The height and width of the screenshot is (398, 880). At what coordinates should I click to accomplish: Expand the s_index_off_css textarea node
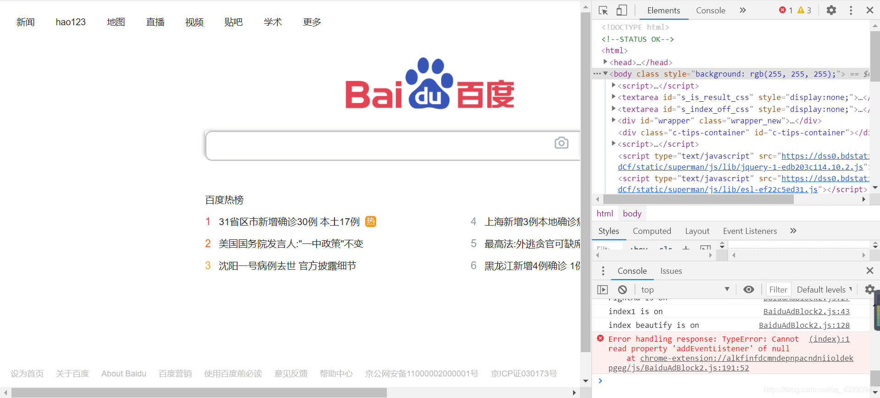(613, 108)
